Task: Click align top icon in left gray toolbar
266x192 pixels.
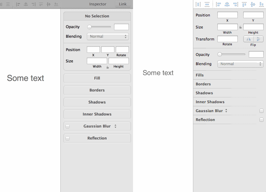Action: coord(41,4)
